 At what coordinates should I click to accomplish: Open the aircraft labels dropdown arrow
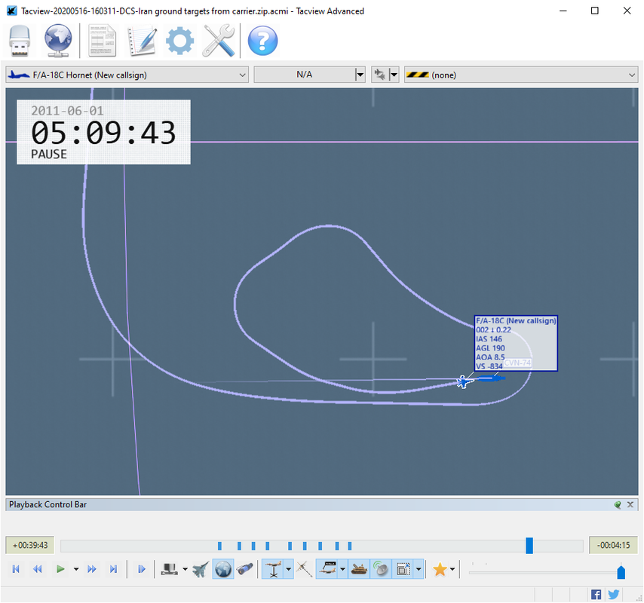342,569
